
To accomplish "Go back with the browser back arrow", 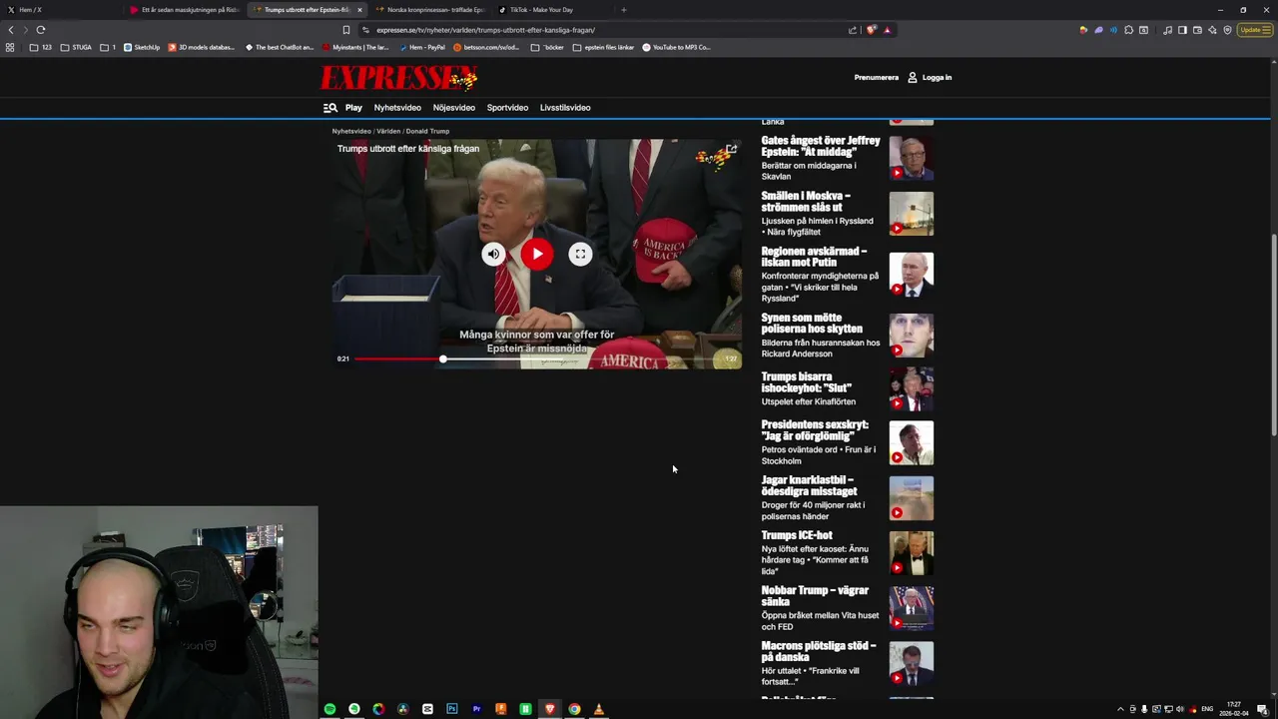I will (x=11, y=30).
